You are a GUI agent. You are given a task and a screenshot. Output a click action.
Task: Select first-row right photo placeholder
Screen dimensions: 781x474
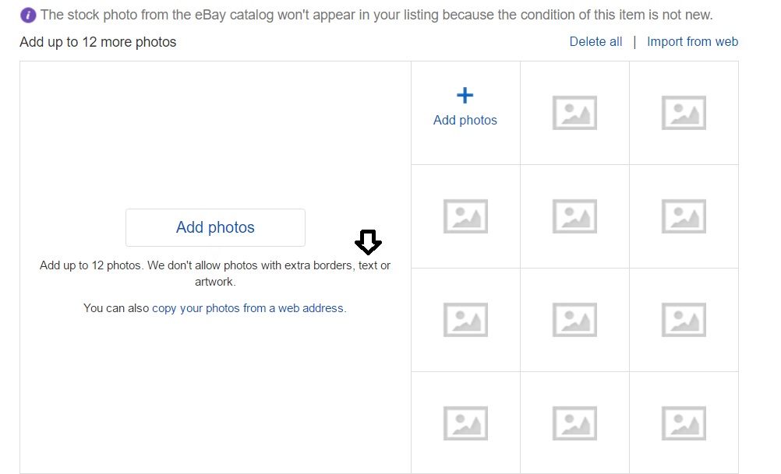(x=684, y=113)
